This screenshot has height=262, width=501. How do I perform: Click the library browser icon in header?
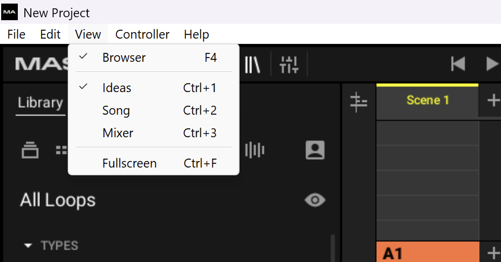pos(253,64)
